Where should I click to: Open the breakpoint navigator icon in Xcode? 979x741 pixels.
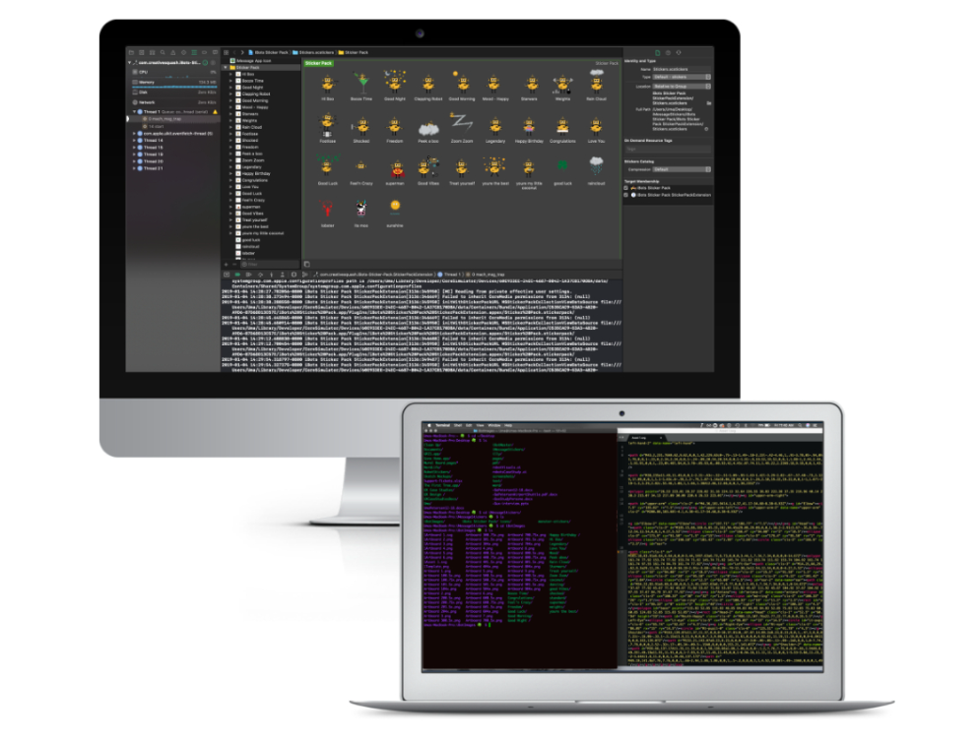[204, 52]
